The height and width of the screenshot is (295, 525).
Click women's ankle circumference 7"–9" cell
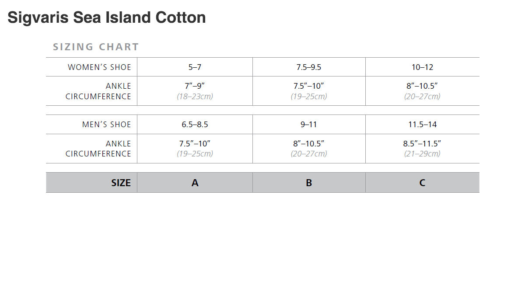pyautogui.click(x=195, y=86)
